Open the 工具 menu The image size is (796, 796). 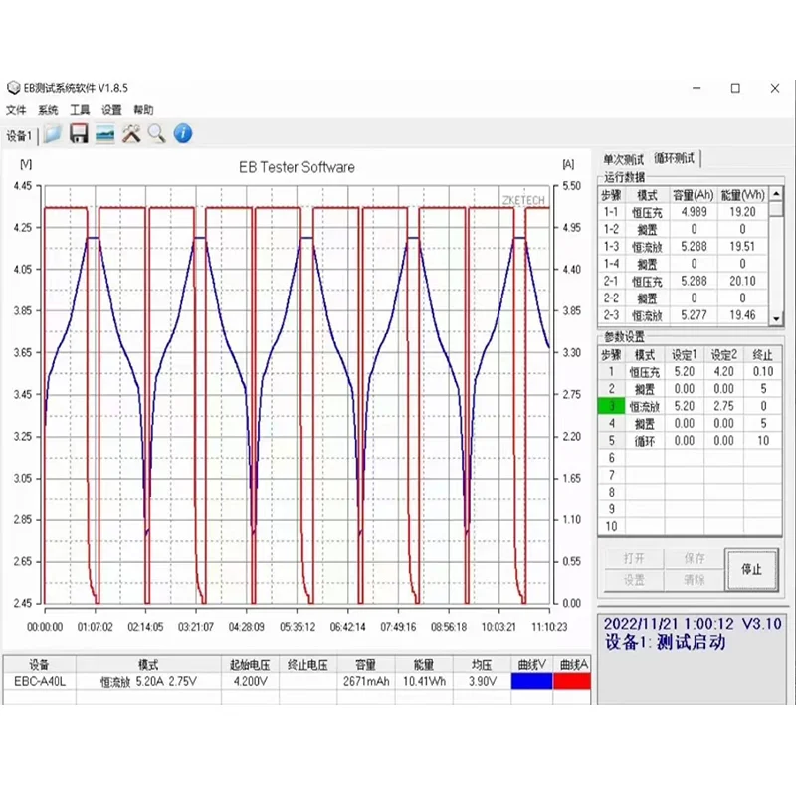(80, 110)
